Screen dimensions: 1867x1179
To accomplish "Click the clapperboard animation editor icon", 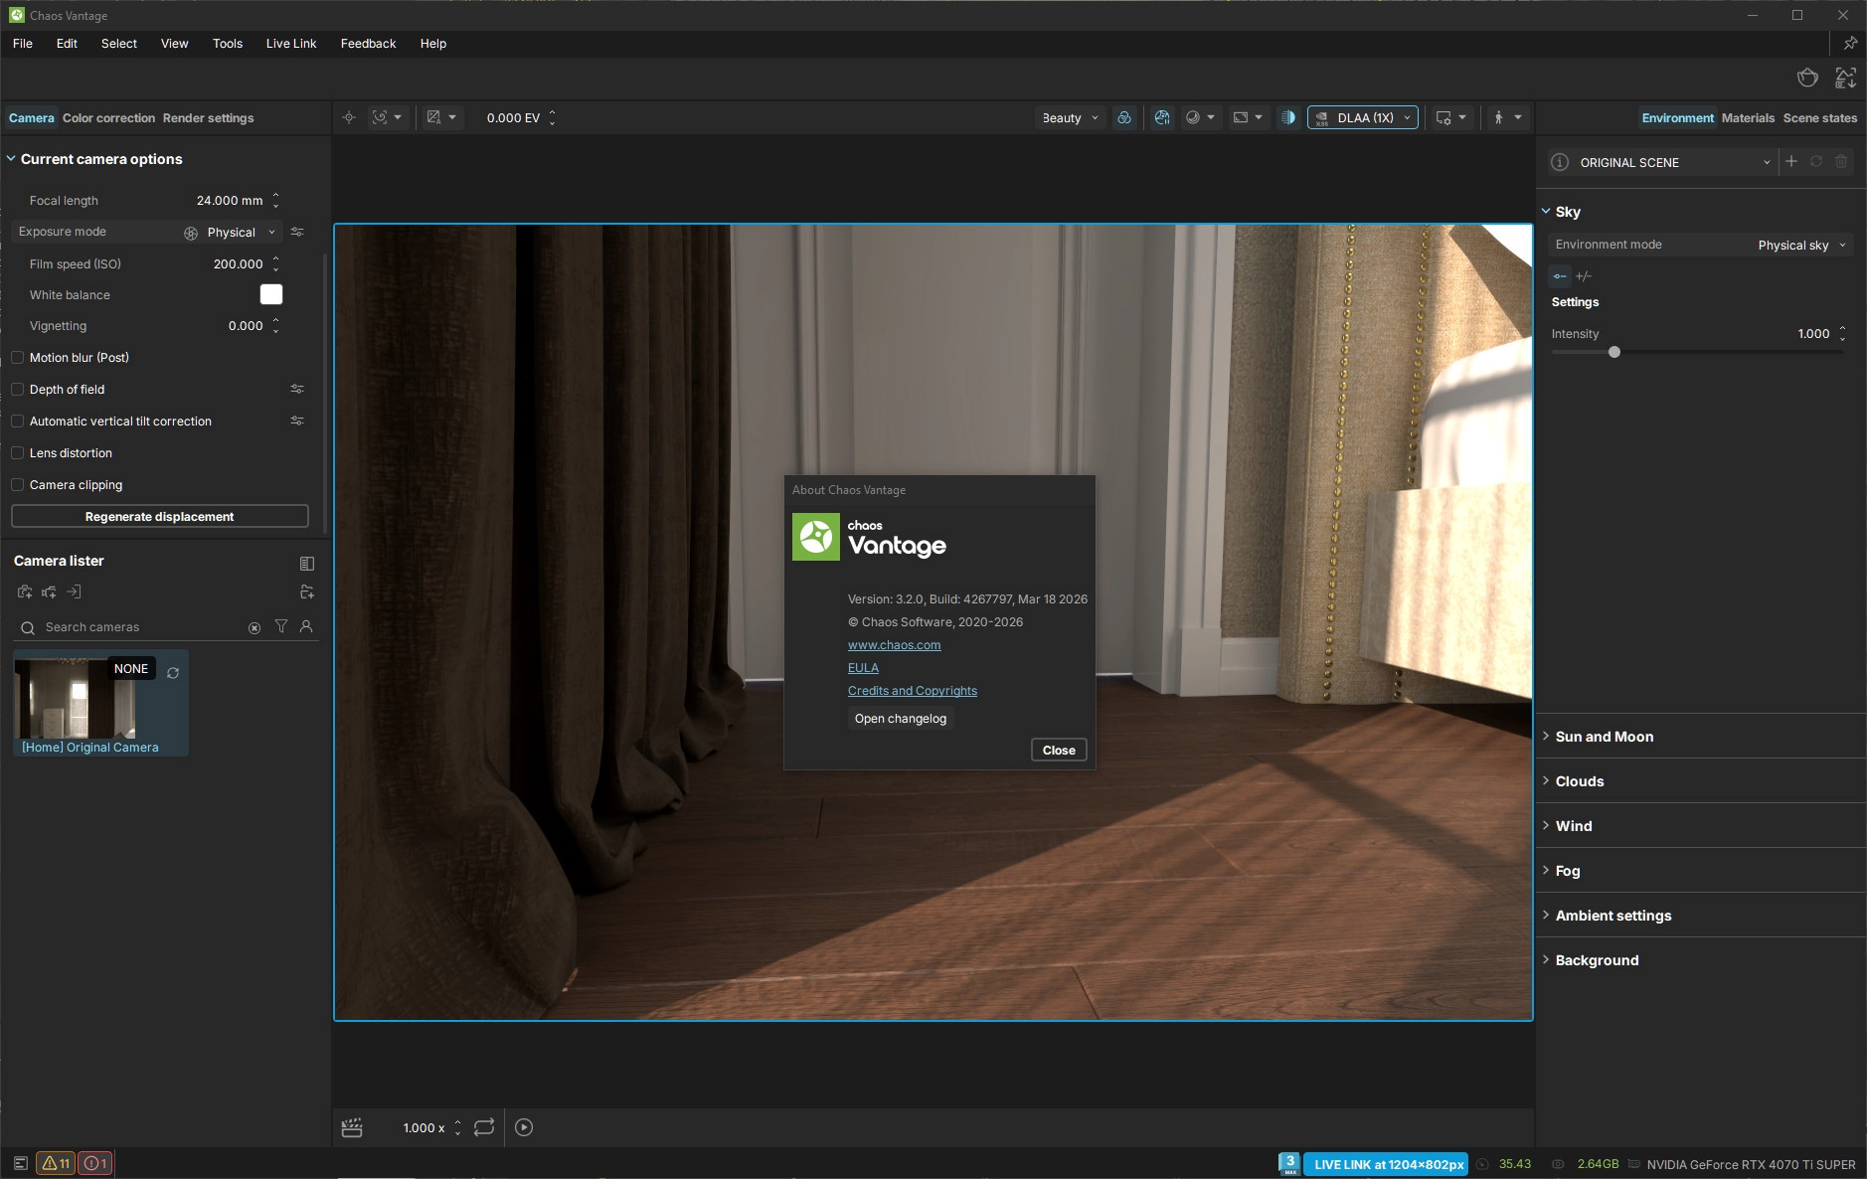I will (x=352, y=1127).
